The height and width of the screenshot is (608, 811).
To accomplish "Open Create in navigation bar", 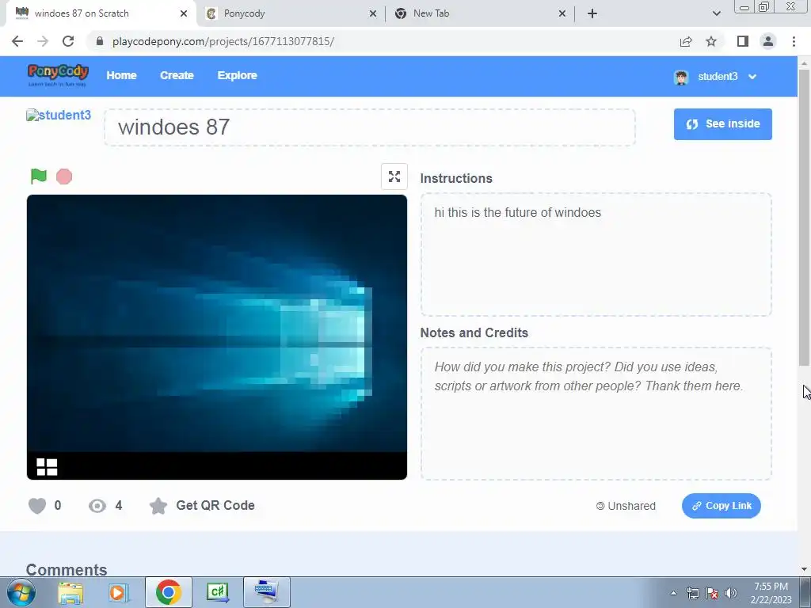I will tap(177, 75).
